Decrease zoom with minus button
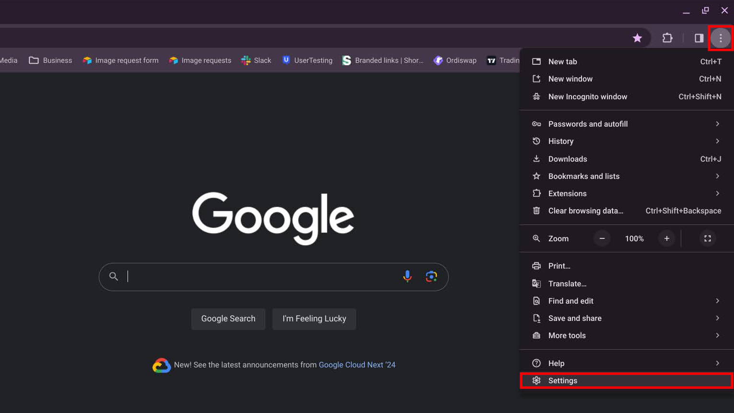Screen dimensions: 734x413 click(602, 238)
